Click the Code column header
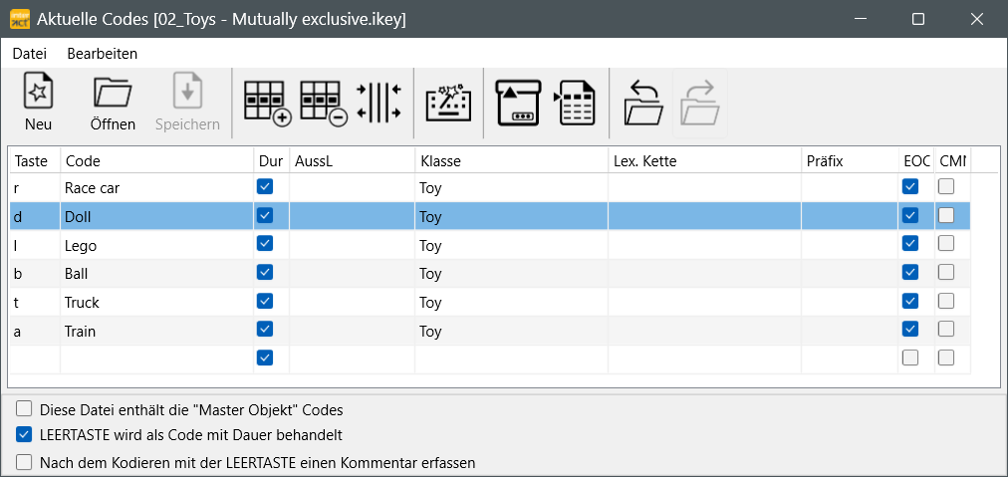This screenshot has height=477, width=1008. [156, 161]
